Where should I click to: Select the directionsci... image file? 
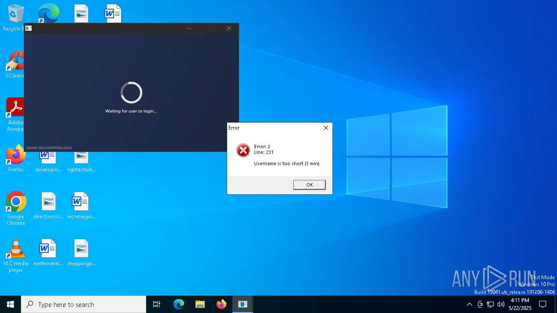pyautogui.click(x=48, y=206)
